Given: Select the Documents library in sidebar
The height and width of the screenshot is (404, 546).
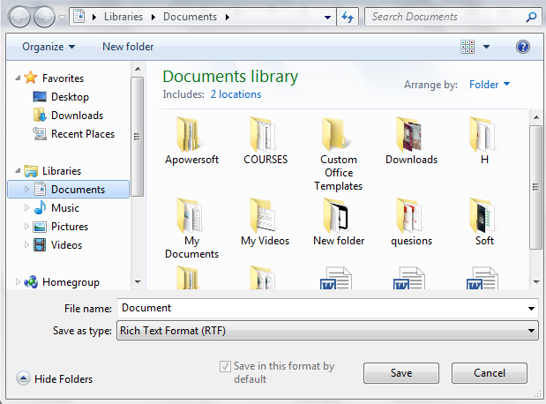Looking at the screenshot, I should 69,189.
